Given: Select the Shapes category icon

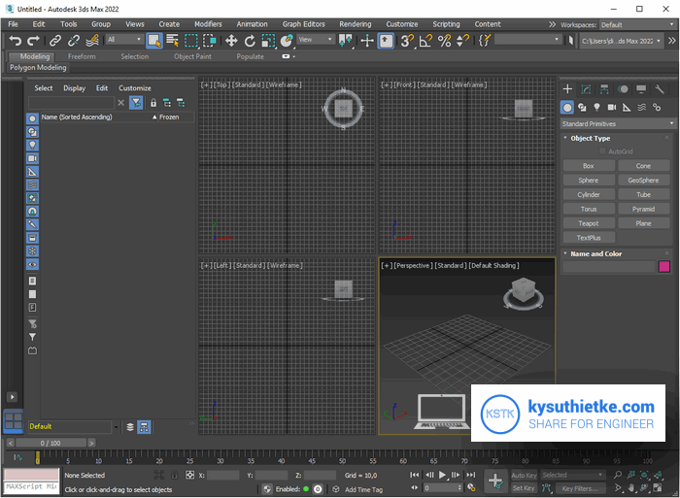Looking at the screenshot, I should 582,107.
